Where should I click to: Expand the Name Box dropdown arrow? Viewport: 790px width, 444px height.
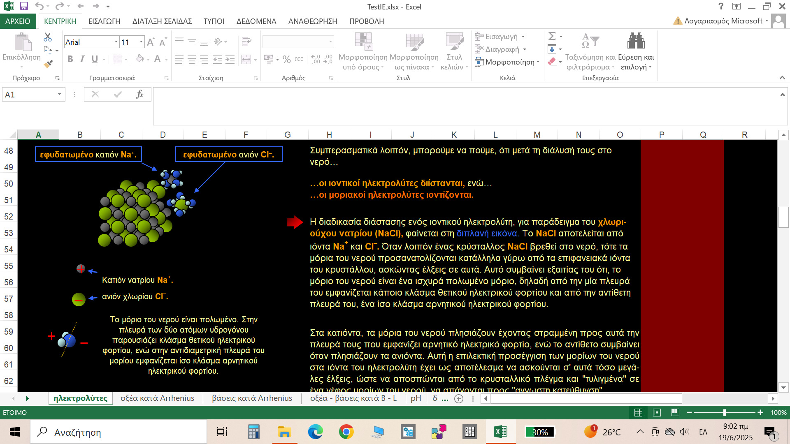click(x=59, y=95)
